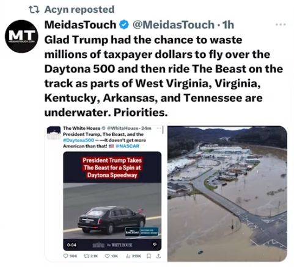294x267 pixels.
Task: Click the blue verified badge next to MeidasTouch
Action: [x=124, y=25]
